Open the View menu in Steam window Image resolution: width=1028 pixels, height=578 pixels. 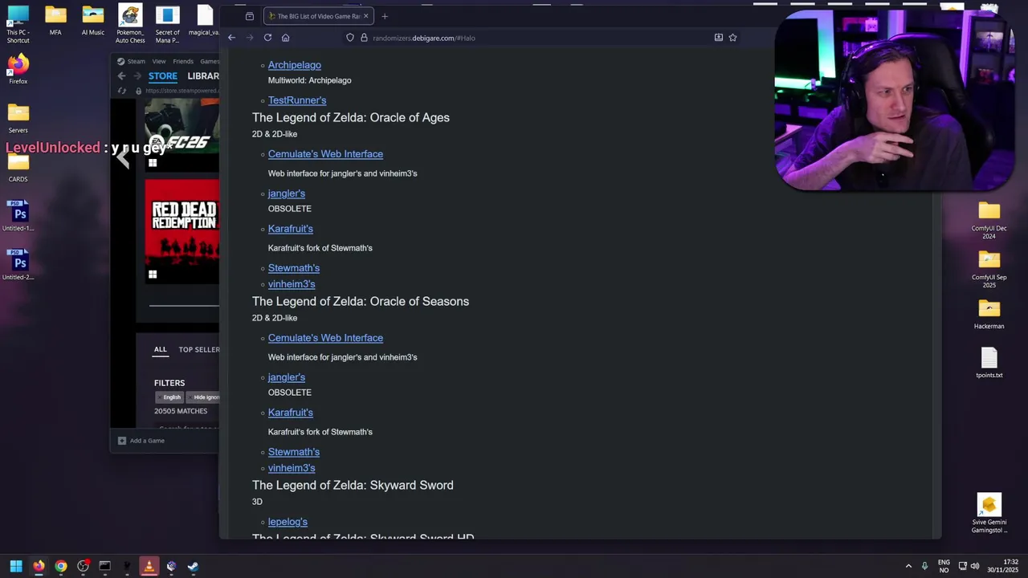tap(159, 61)
